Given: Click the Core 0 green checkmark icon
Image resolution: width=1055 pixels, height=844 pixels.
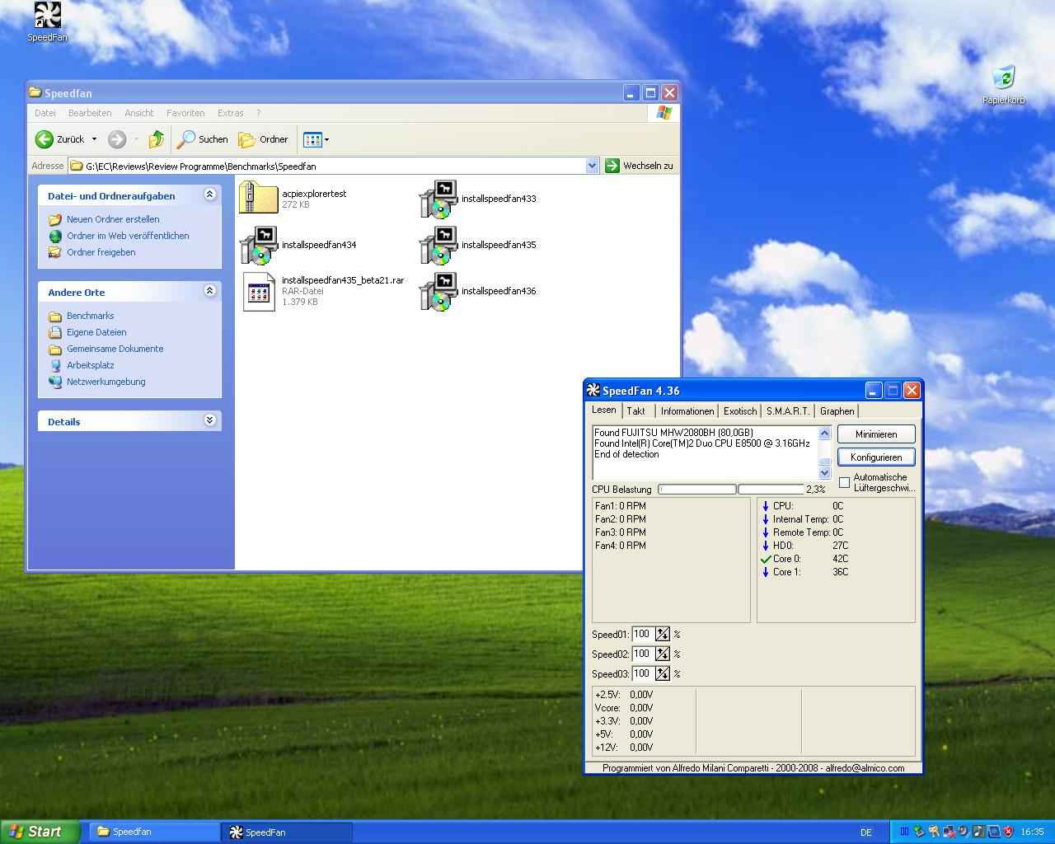Looking at the screenshot, I should 766,559.
